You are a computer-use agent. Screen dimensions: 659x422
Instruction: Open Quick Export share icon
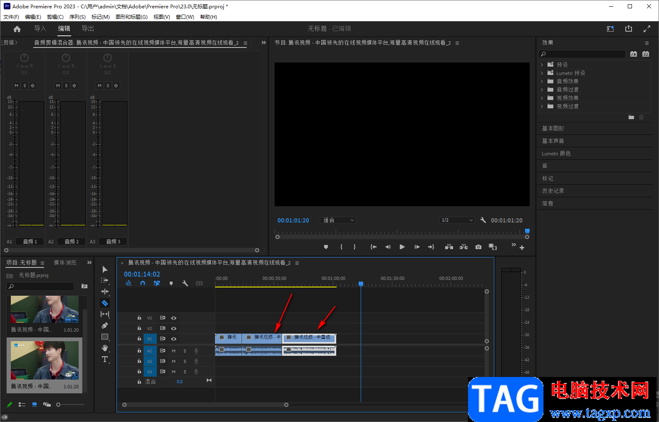point(629,29)
